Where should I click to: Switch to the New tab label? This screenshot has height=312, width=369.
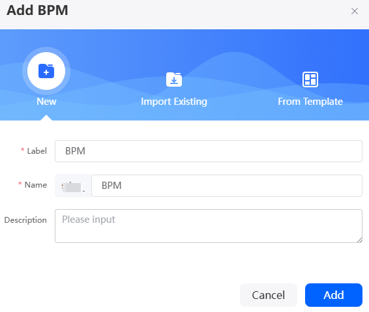pyautogui.click(x=46, y=102)
